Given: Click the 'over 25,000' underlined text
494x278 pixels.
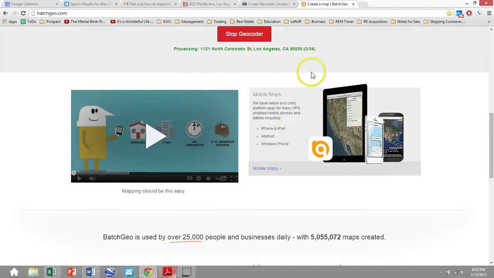Looking at the screenshot, I should pos(185,237).
